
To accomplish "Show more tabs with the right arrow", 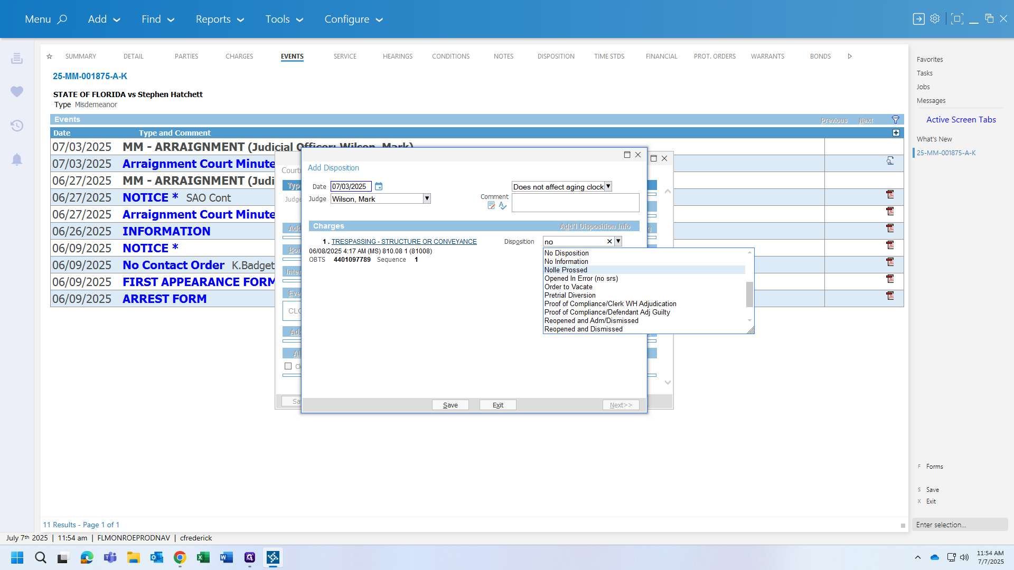I will point(850,56).
